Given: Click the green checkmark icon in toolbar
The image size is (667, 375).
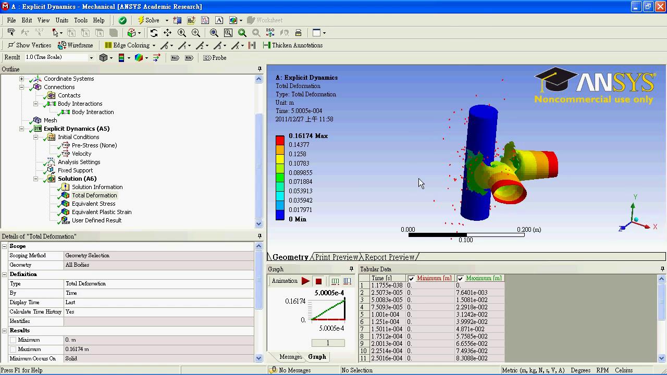Looking at the screenshot, I should point(122,20).
